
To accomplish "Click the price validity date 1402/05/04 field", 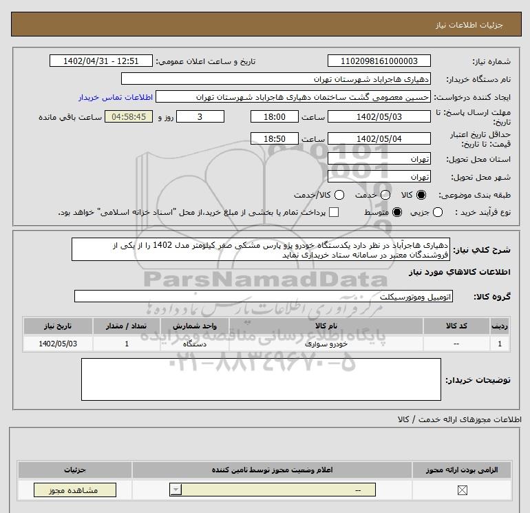I will point(379,138).
